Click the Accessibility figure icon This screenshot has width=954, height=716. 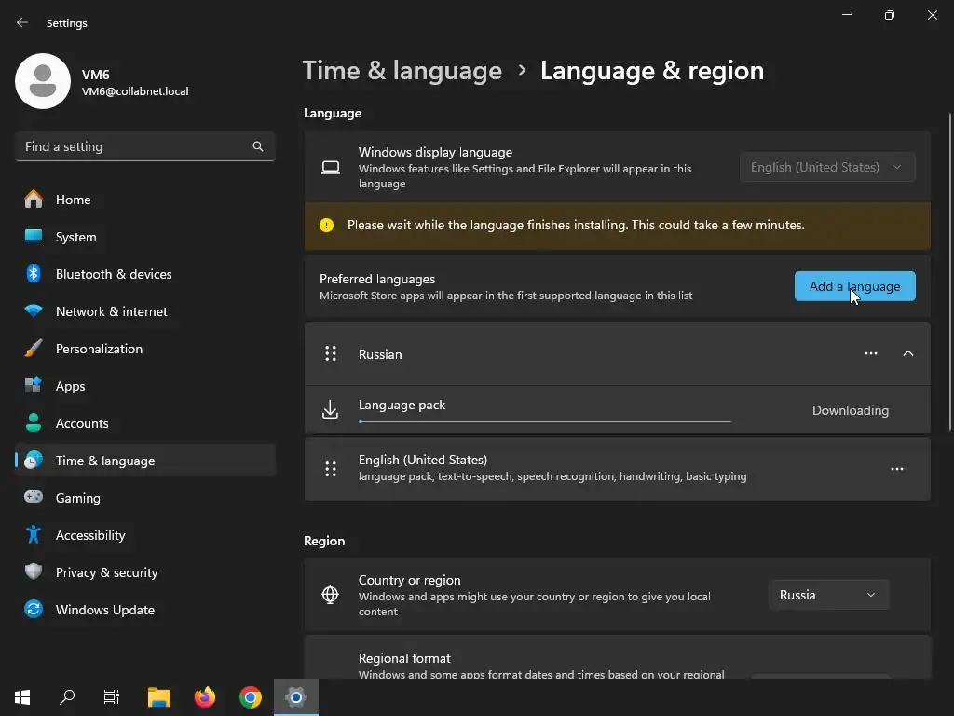[34, 534]
